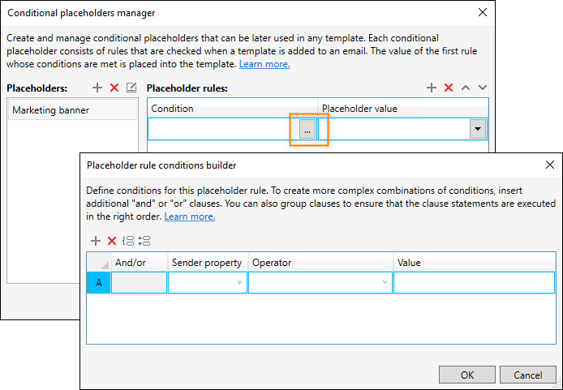
Task: Delete selected placeholder with red X
Action: 114,88
